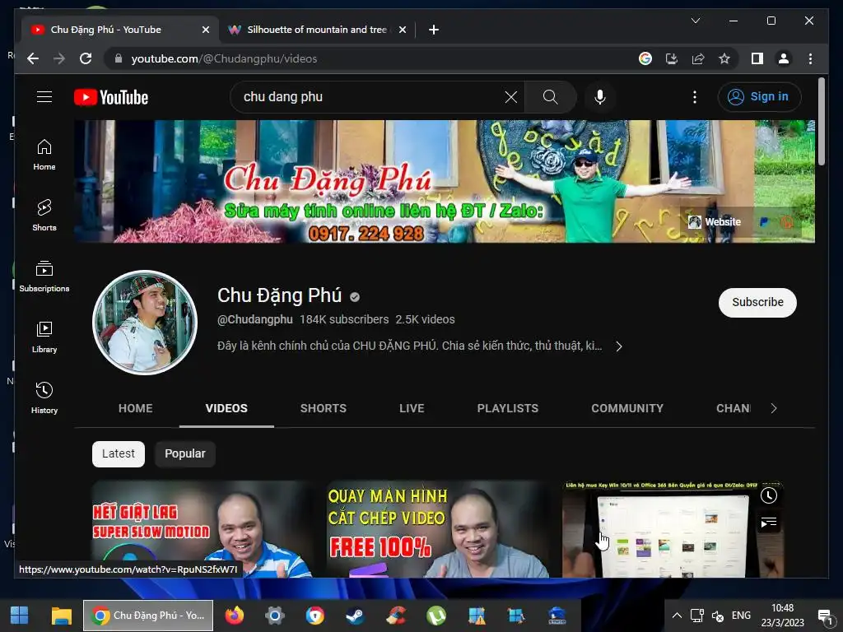The height and width of the screenshot is (632, 843).
Task: Open Steam from taskbar
Action: (355, 616)
